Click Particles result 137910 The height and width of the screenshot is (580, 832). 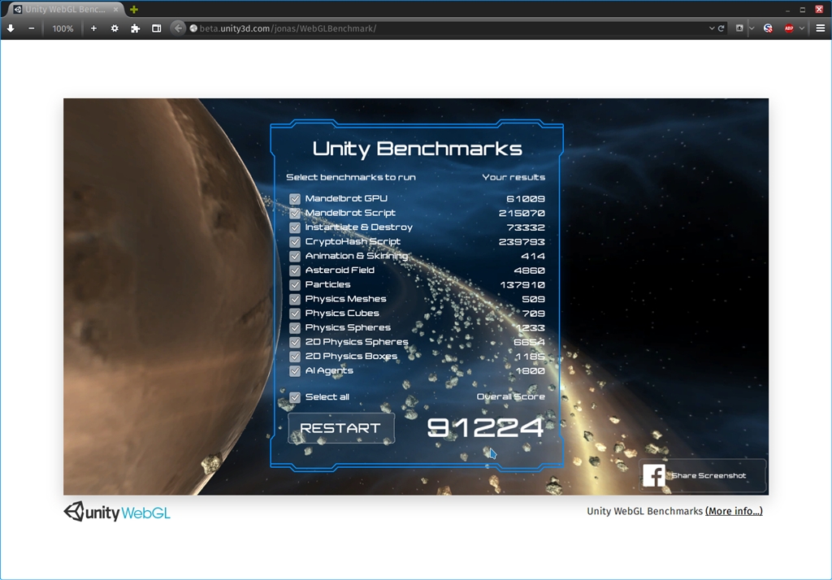pos(522,284)
